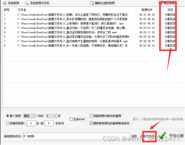The height and width of the screenshot is (145, 185).
Task: Click the 删除已选的视频 button label
Action: pyautogui.click(x=105, y=3)
